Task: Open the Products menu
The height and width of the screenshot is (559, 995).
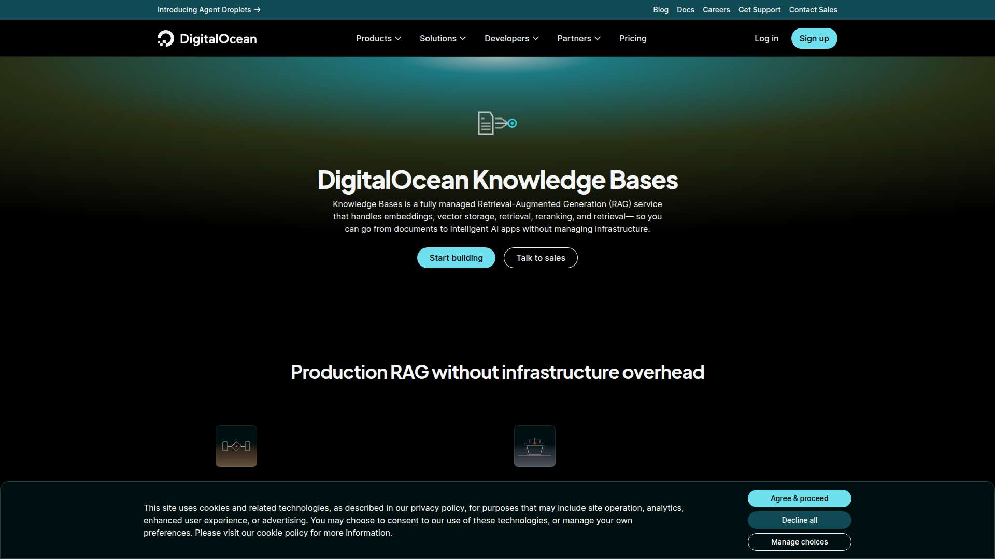Action: [378, 38]
